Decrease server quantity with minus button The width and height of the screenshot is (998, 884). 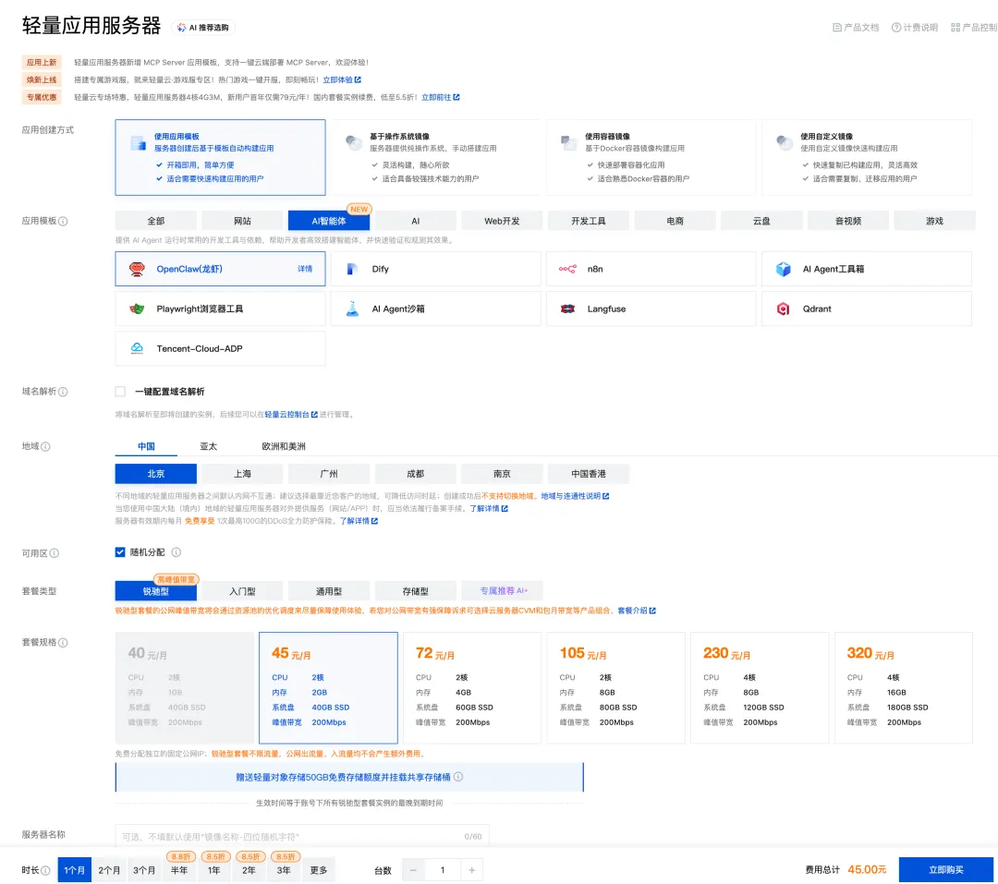414,871
